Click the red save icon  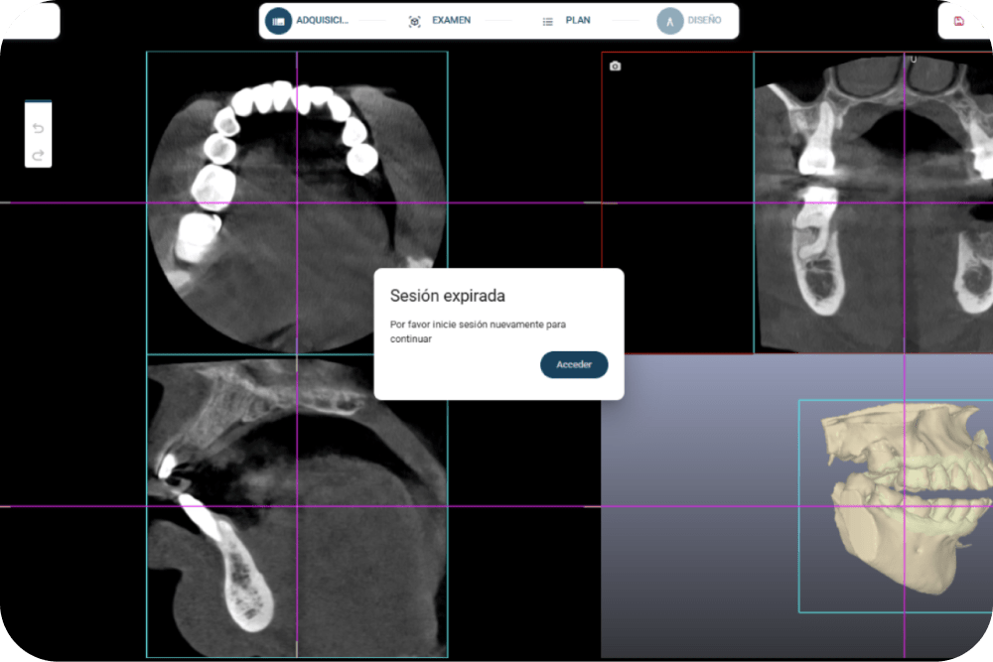tap(959, 21)
